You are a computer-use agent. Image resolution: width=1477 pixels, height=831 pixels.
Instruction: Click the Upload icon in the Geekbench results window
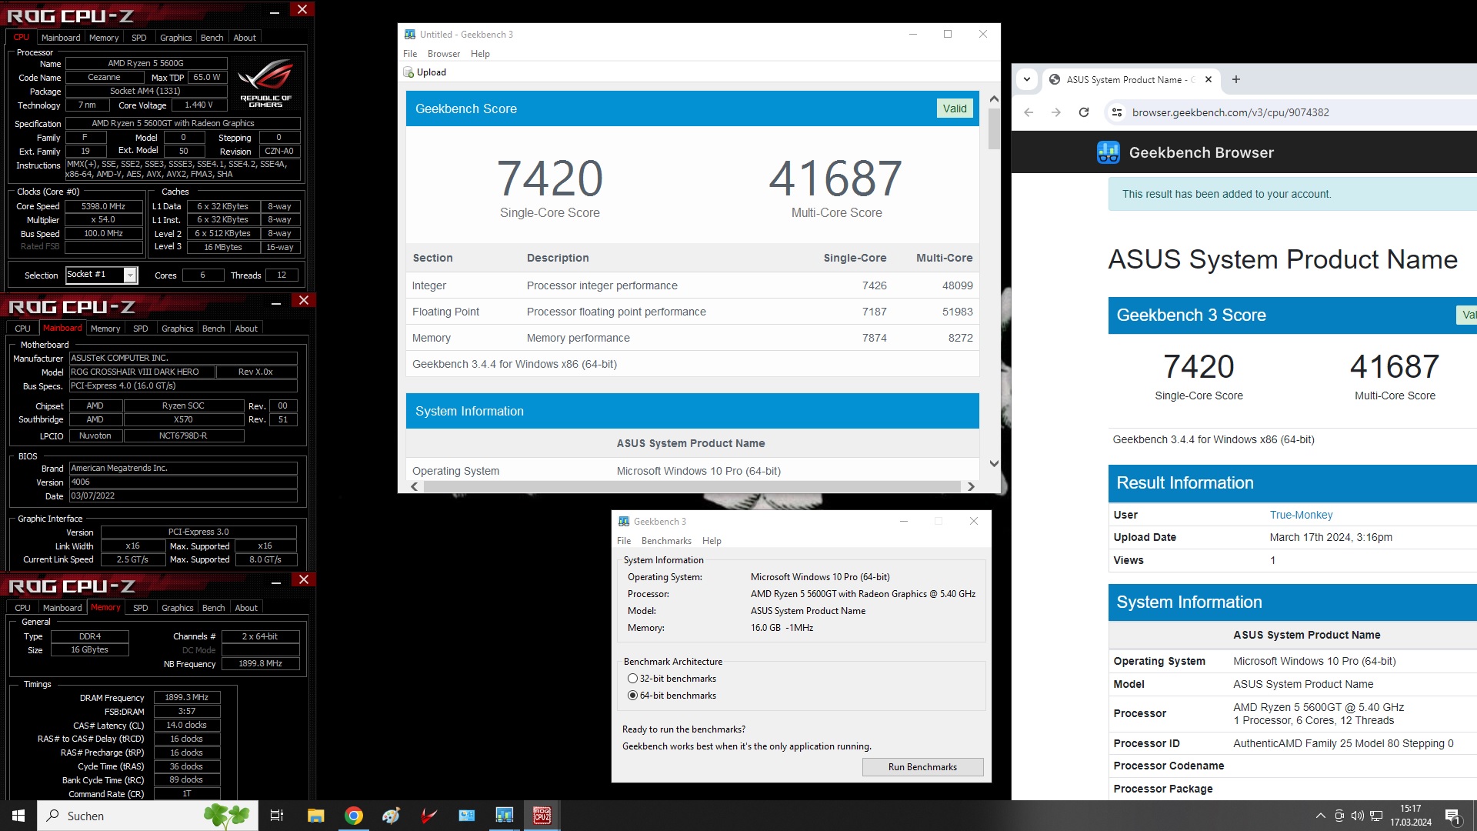coord(408,72)
